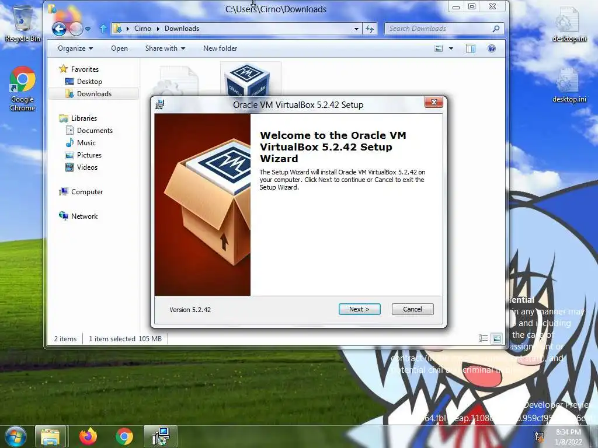Viewport: 598px width, 448px height.
Task: Open the Windows Start menu
Action: [15, 436]
